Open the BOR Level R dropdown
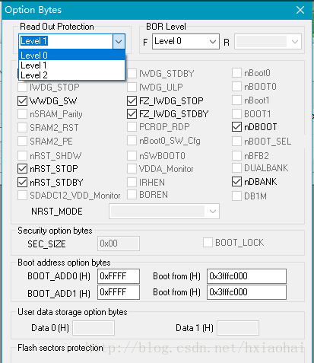 (268, 41)
